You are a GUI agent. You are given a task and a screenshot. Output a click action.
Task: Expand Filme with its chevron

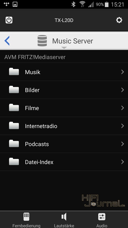tap(123, 108)
